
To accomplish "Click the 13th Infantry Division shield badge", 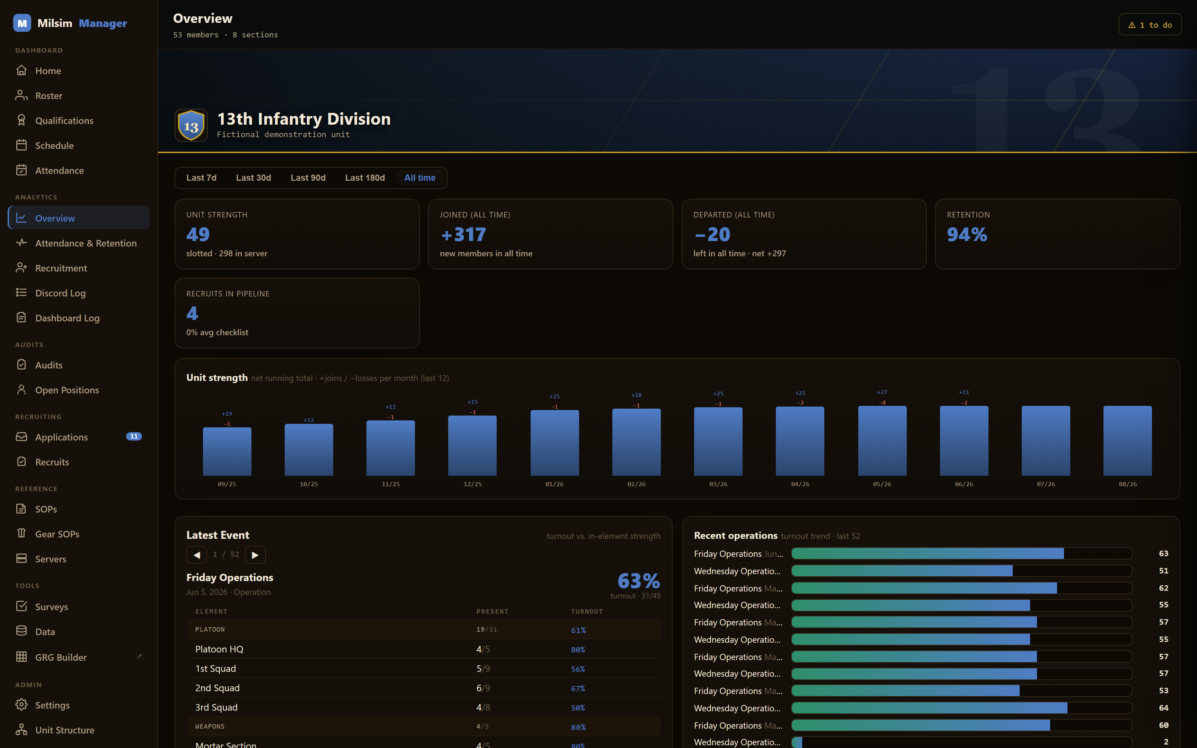I will pos(191,126).
